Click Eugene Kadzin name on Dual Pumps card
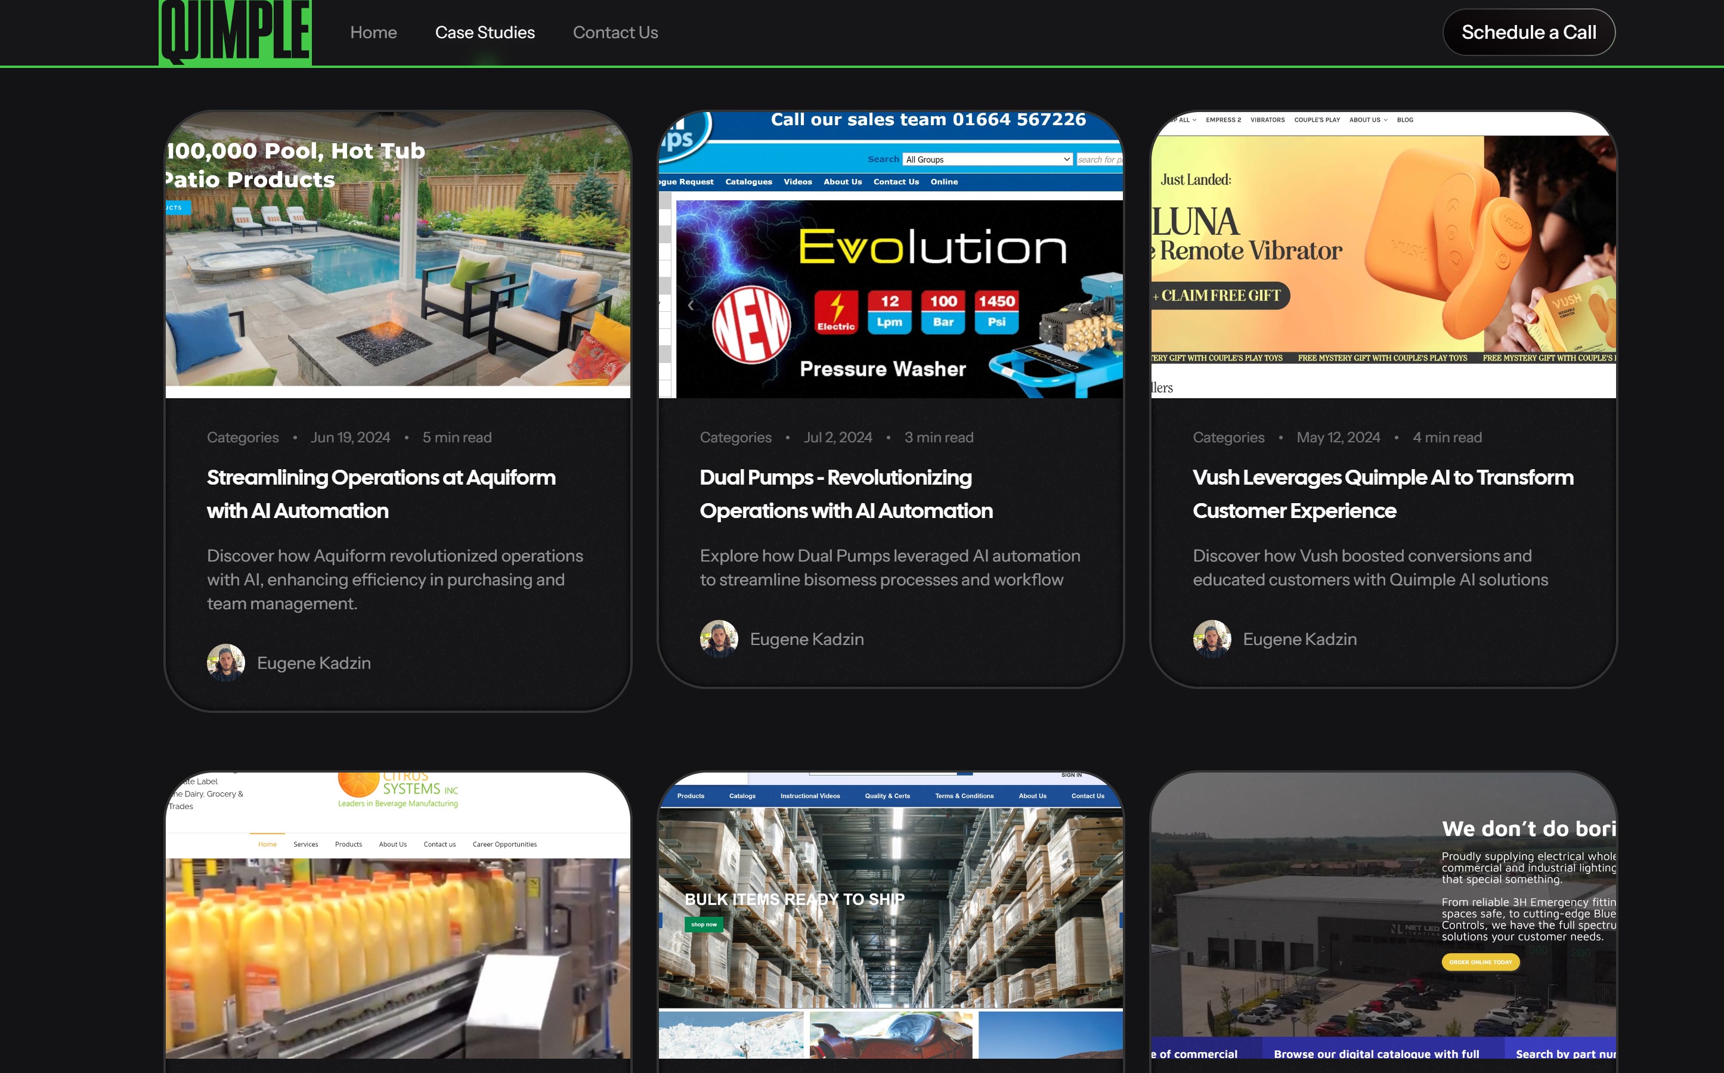This screenshot has width=1724, height=1073. coord(807,640)
